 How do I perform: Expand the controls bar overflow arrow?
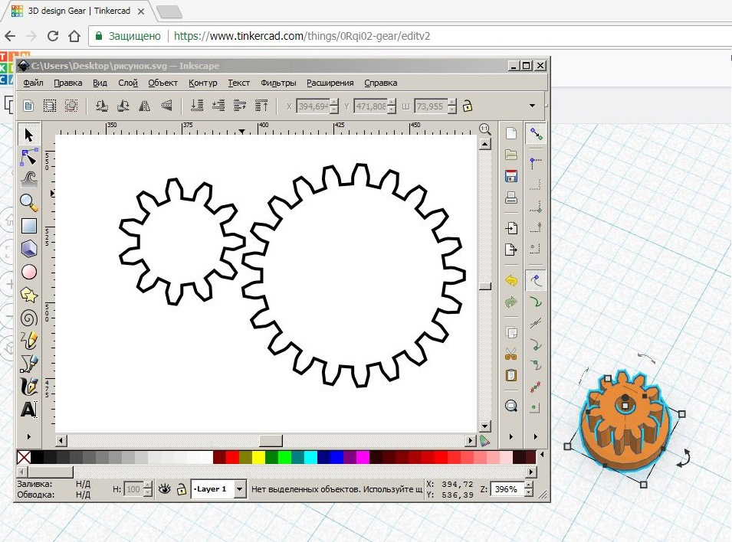click(532, 106)
